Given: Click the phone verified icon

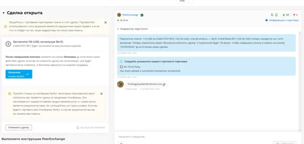Looking at the screenshot, I should [276, 15].
